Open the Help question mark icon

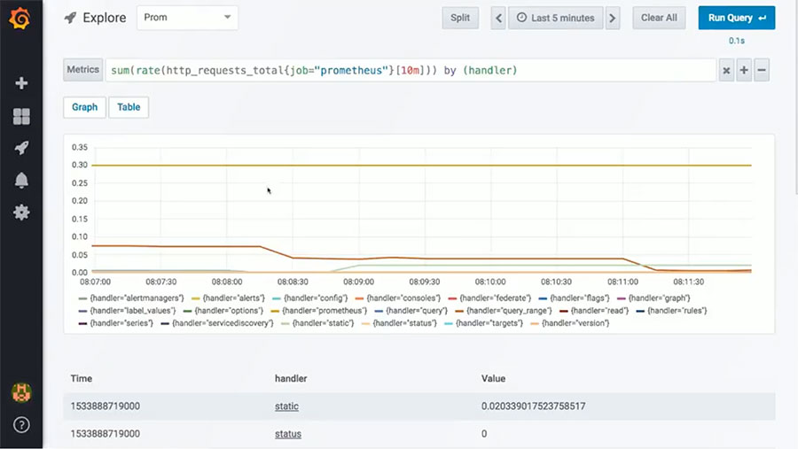click(21, 425)
